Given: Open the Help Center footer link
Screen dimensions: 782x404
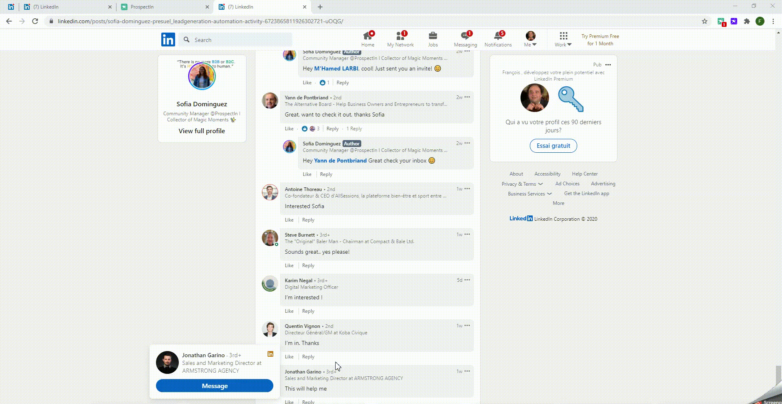Looking at the screenshot, I should [584, 174].
